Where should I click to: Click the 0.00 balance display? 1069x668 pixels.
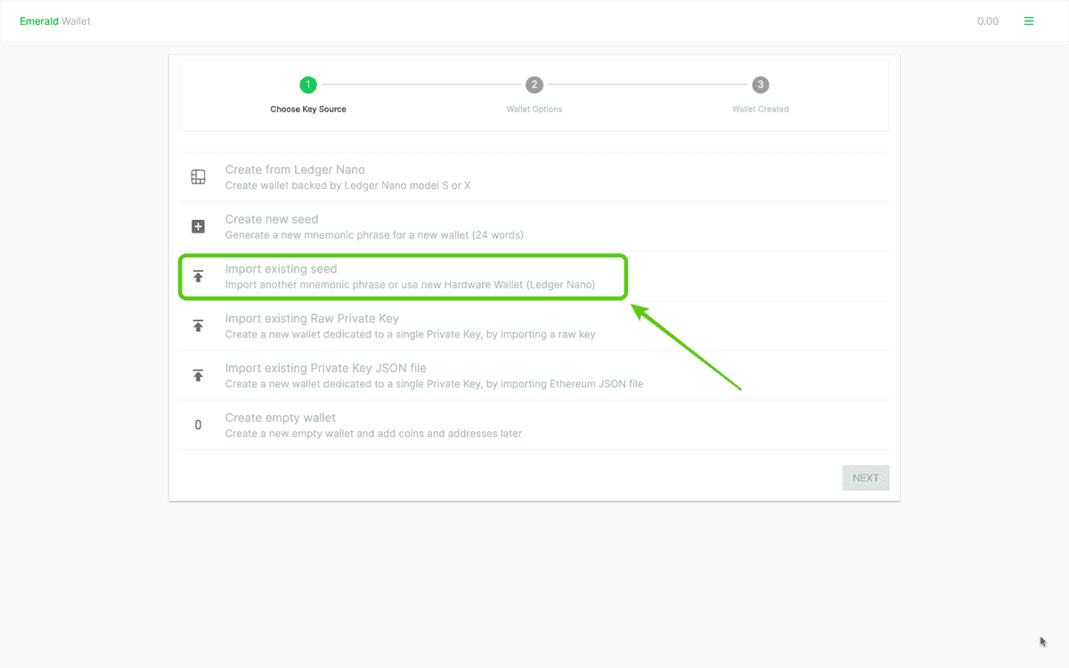tap(988, 20)
